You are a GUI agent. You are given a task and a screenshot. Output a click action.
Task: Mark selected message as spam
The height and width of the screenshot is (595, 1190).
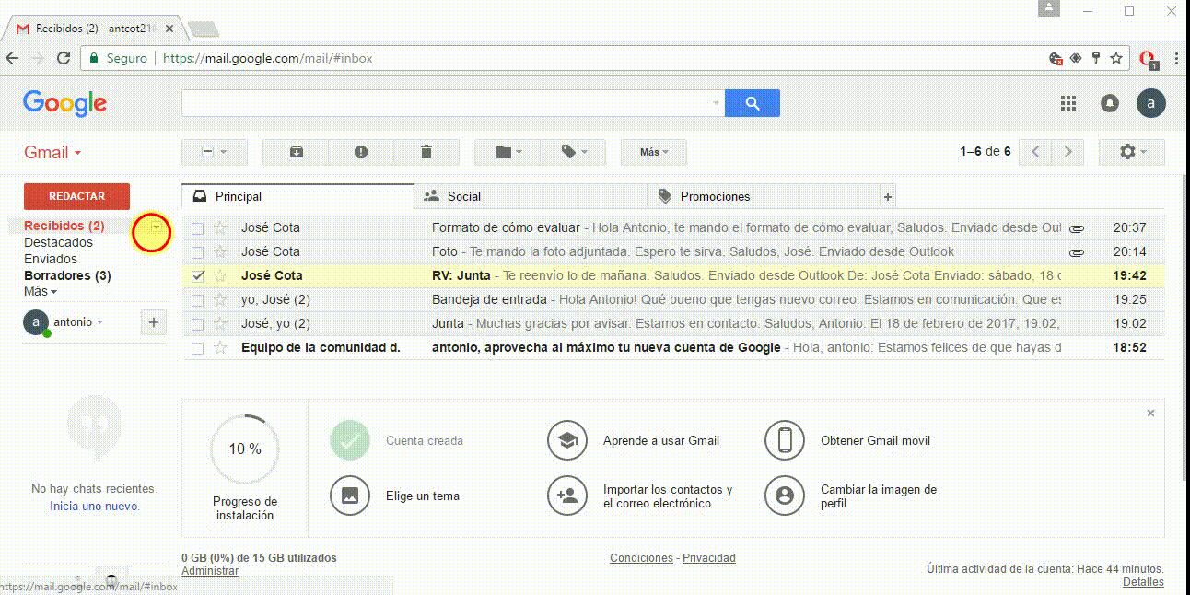point(361,152)
